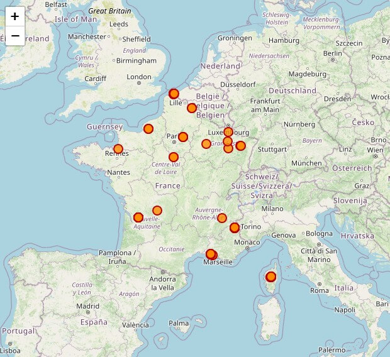Click the Frankfurt am Main label

click(x=265, y=106)
